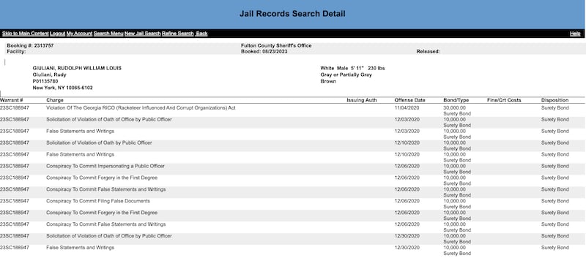
Task: Click the Fine/Crt Costs column header
Action: pos(504,100)
